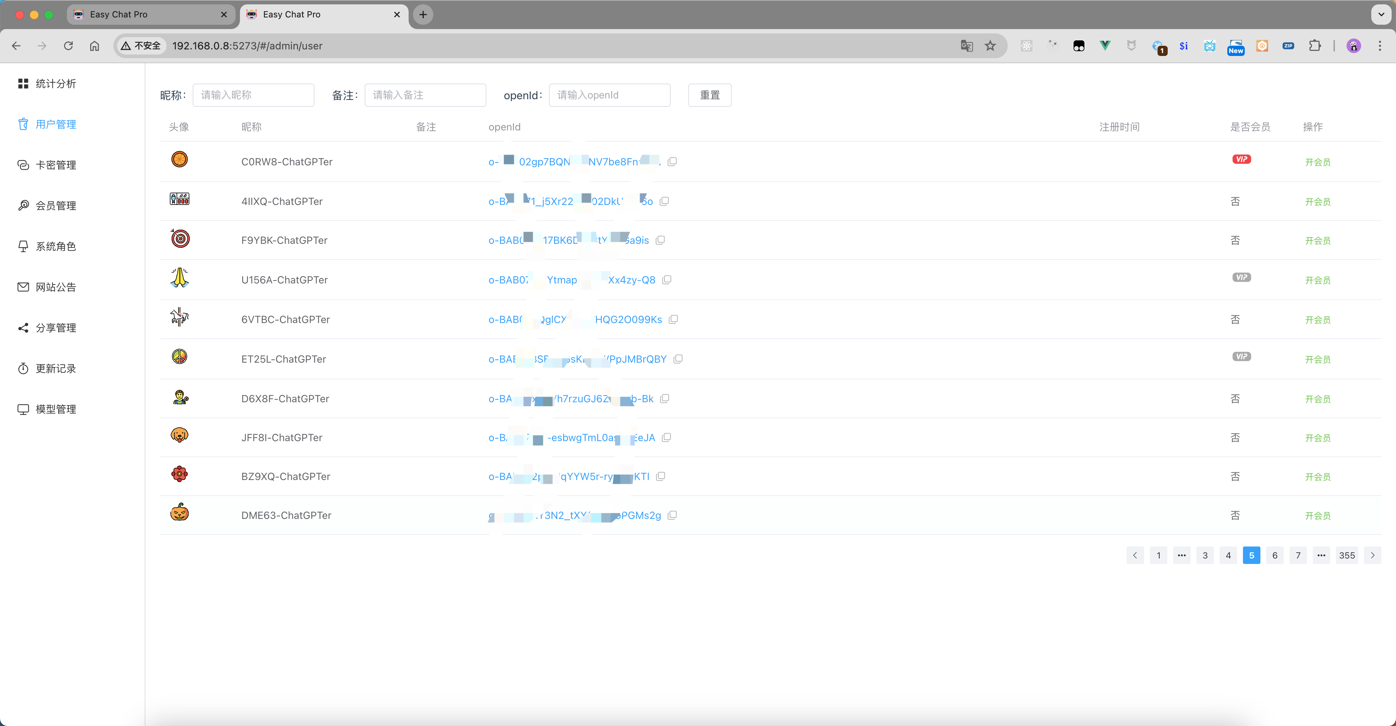Click 开会员 for 4IIXQ-ChatGPTer
This screenshot has width=1396, height=726.
(1317, 202)
